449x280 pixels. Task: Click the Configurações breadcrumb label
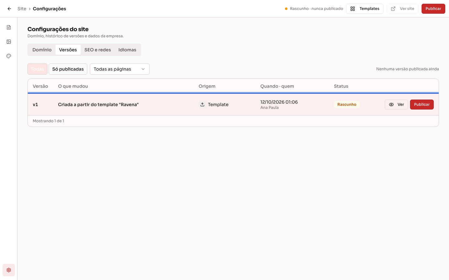[x=49, y=9]
